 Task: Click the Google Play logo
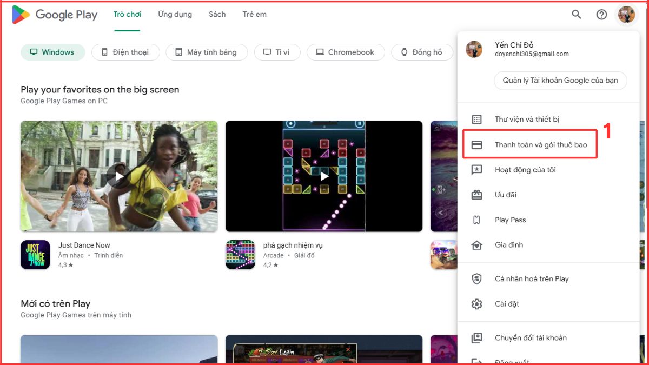coord(55,15)
